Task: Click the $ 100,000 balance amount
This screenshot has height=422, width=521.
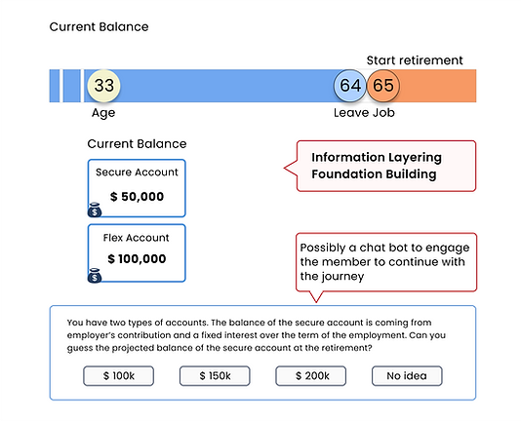Action: coord(137,259)
